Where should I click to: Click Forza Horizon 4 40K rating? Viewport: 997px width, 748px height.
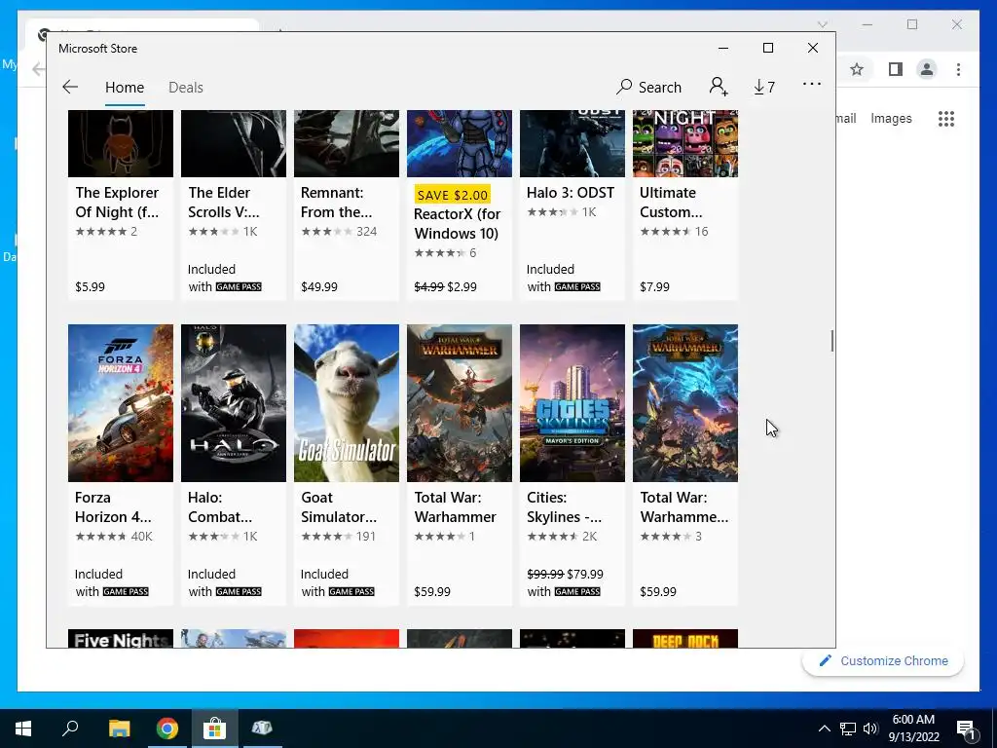[114, 537]
